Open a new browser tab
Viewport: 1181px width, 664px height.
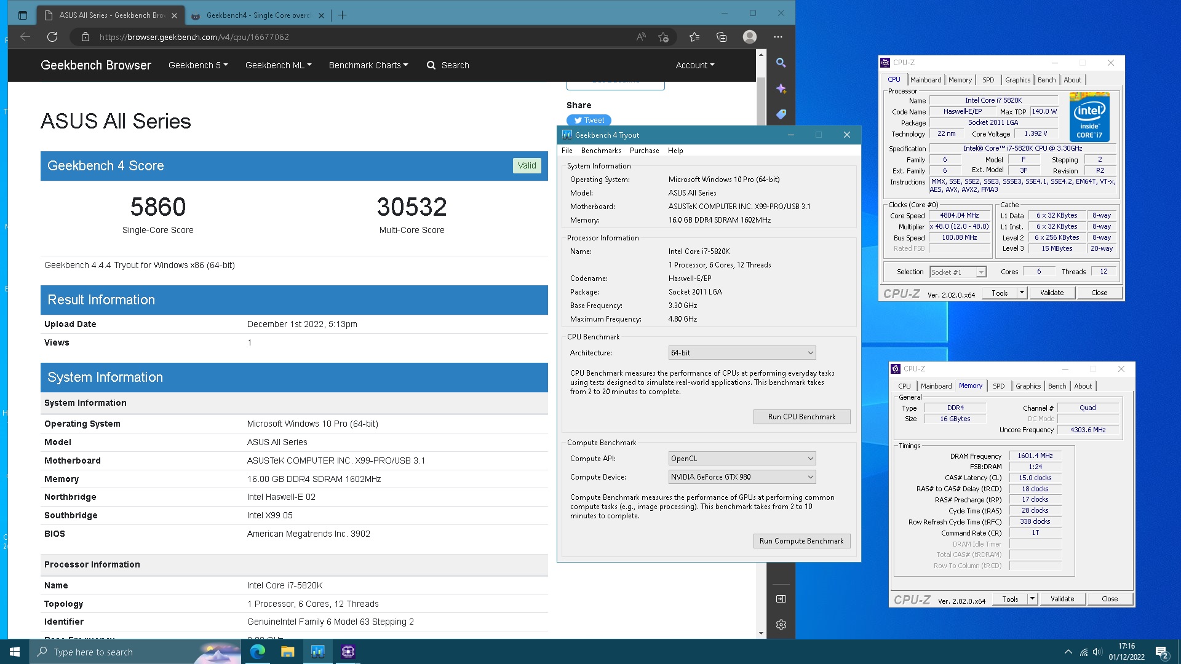pyautogui.click(x=342, y=15)
